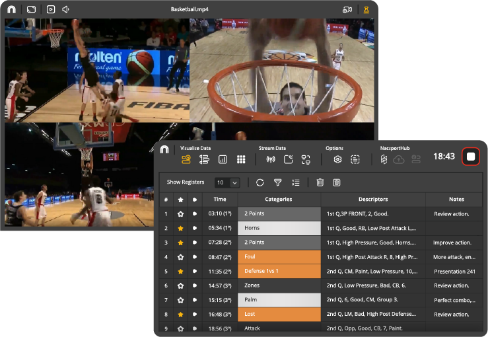The height and width of the screenshot is (337, 488).
Task: Click the Time column header
Action: (220, 199)
